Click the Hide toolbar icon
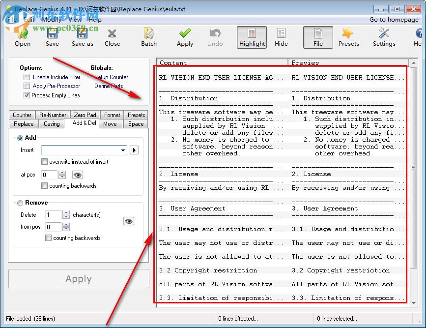The width and height of the screenshot is (426, 328). click(x=281, y=37)
